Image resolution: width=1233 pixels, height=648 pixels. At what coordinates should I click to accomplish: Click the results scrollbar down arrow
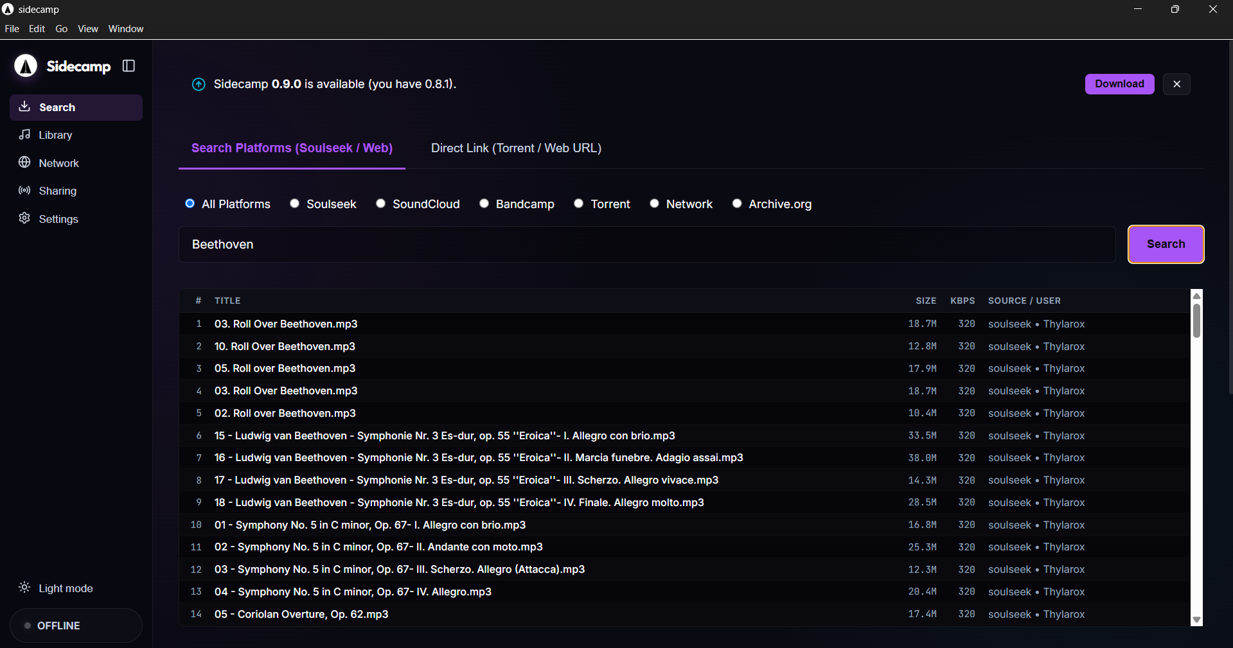1196,620
